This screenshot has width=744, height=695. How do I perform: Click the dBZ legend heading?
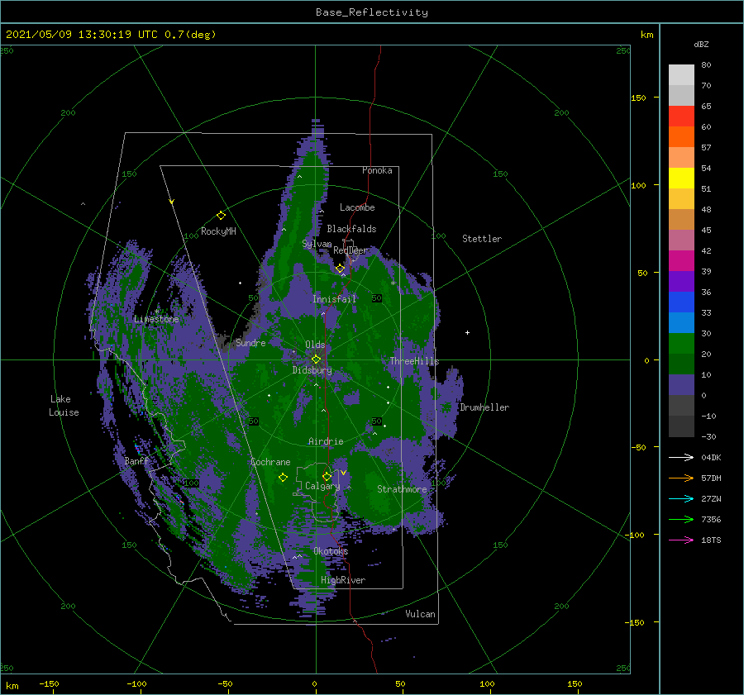[x=701, y=44]
